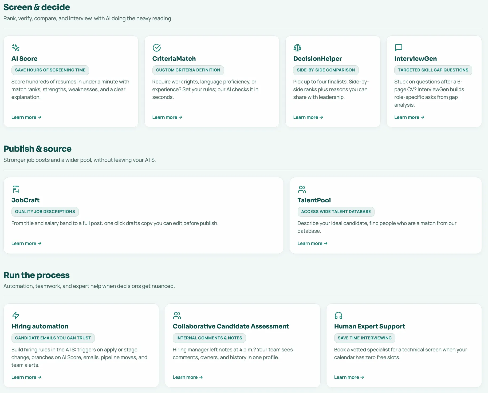Click the Collaborative Candidate Assessment users icon
The width and height of the screenshot is (488, 393).
point(177,315)
